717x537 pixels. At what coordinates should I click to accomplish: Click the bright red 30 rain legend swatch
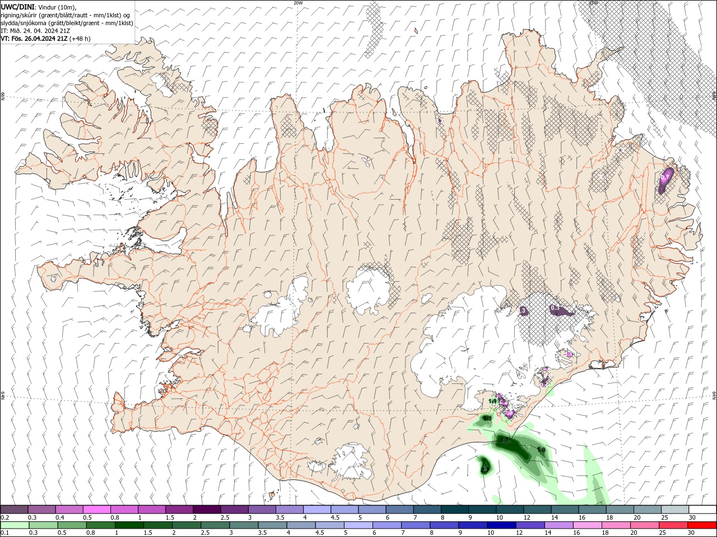(x=701, y=525)
